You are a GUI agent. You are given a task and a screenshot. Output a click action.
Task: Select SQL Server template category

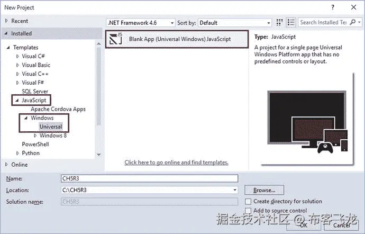pyautogui.click(x=35, y=92)
